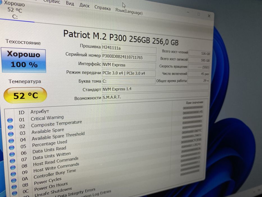Open the Сервис menu

pos(52,1)
